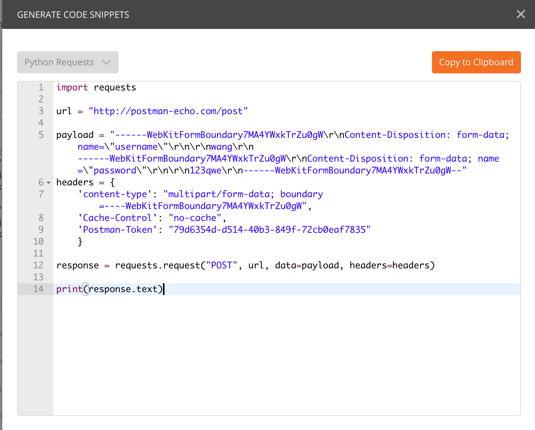Click line number 14 in the gutter
The width and height of the screenshot is (535, 430).
point(38,289)
